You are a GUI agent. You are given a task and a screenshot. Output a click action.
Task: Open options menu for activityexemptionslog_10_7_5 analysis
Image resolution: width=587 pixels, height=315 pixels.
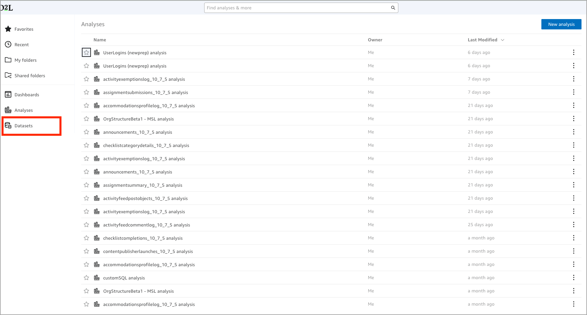click(x=573, y=79)
